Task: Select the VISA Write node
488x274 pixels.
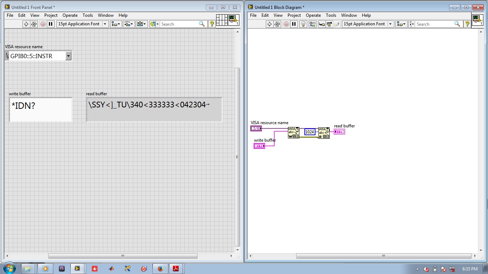Action: (293, 133)
